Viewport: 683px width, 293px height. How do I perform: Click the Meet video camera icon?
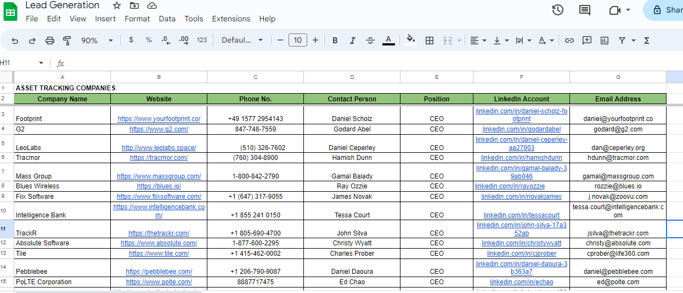(614, 10)
